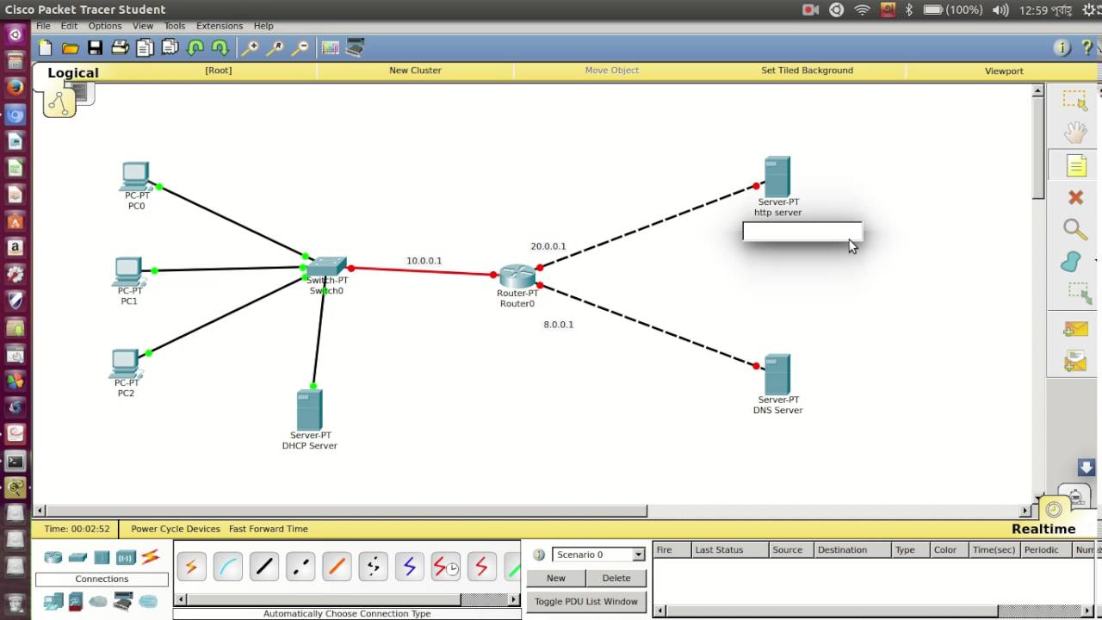
Task: Click Set Tiled Background
Action: [807, 71]
